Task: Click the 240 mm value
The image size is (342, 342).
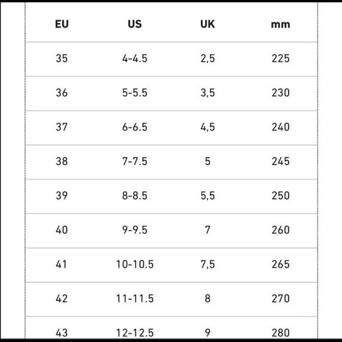Action: pyautogui.click(x=281, y=127)
